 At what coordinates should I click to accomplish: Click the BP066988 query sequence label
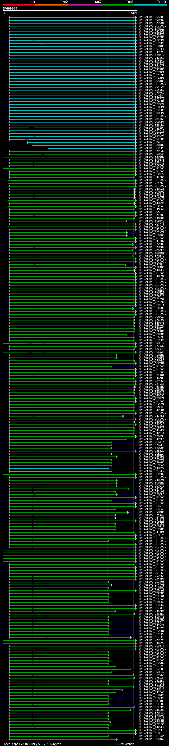(x=10, y=9)
